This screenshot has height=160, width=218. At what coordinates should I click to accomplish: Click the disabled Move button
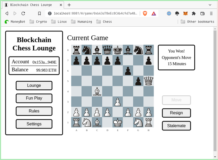pos(176,100)
